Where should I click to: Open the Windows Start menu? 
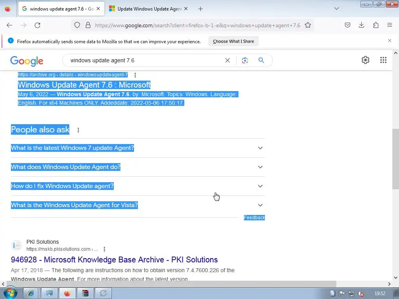click(10, 293)
